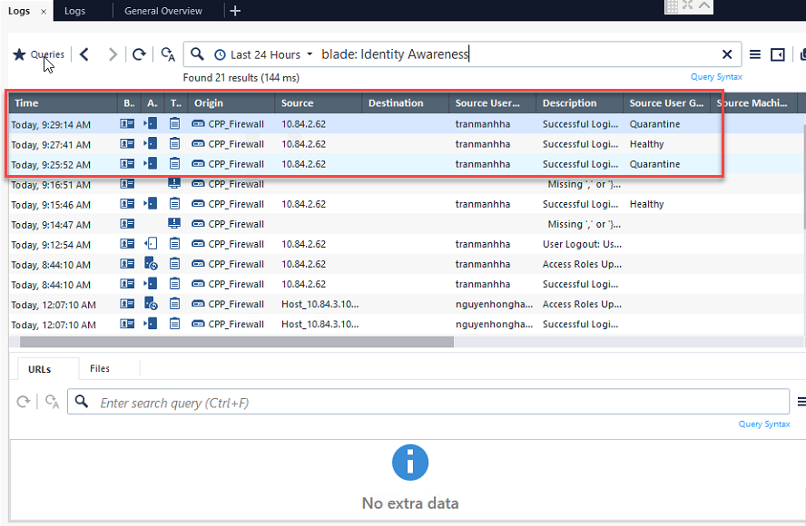Toggle auto-refresh for log query
The width and height of the screenshot is (806, 526).
(168, 54)
